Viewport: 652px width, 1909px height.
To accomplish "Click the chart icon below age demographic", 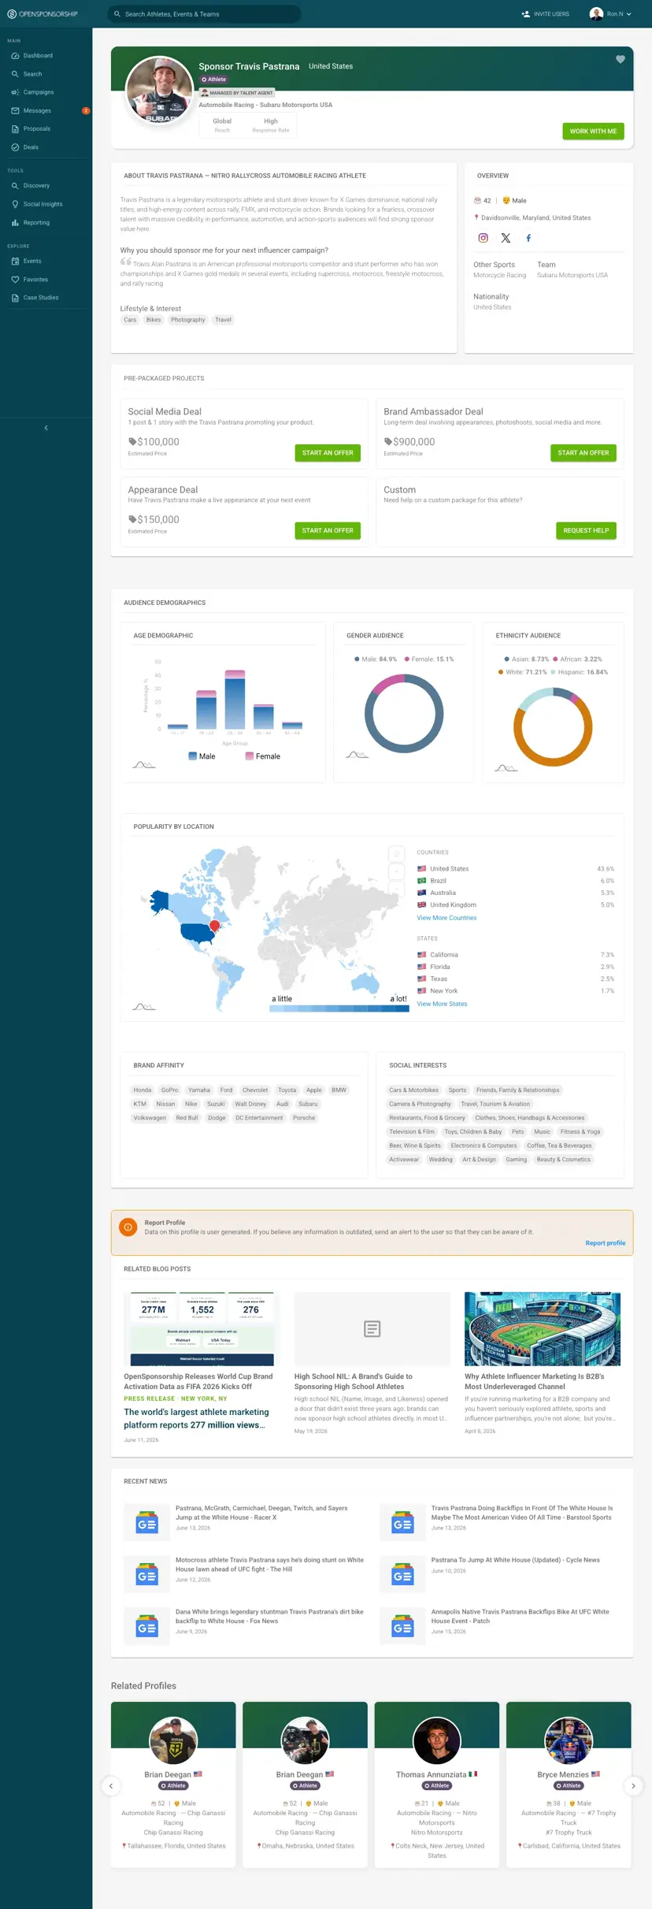I will pos(144,765).
